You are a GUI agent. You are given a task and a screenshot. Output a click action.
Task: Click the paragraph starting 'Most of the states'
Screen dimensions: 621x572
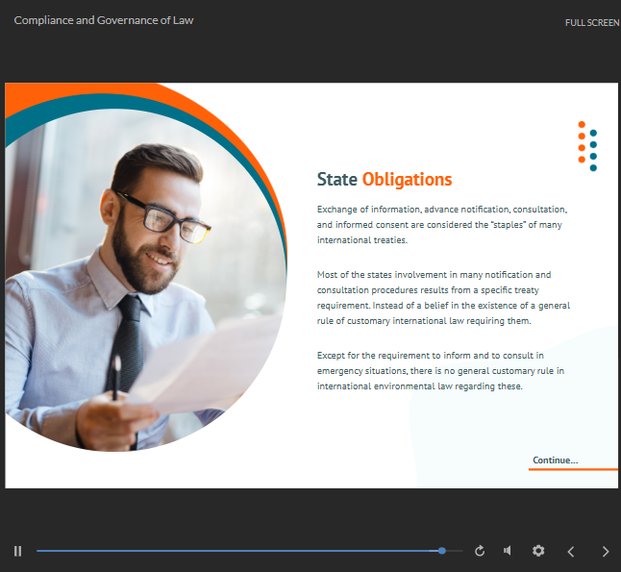pyautogui.click(x=442, y=297)
